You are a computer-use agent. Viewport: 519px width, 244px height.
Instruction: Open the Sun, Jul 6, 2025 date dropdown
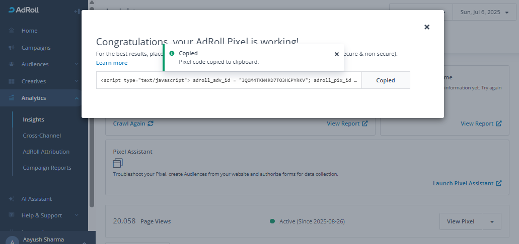[x=483, y=12]
